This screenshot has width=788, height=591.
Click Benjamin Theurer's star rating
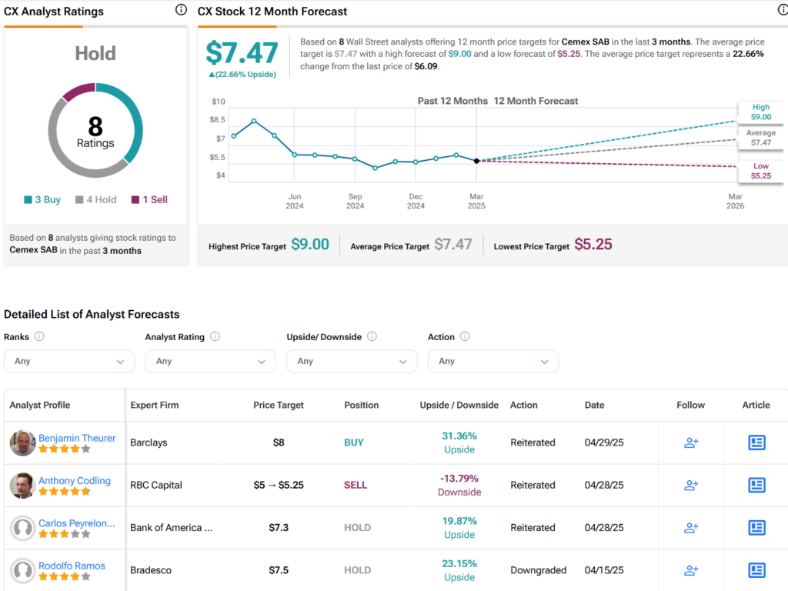click(x=65, y=449)
